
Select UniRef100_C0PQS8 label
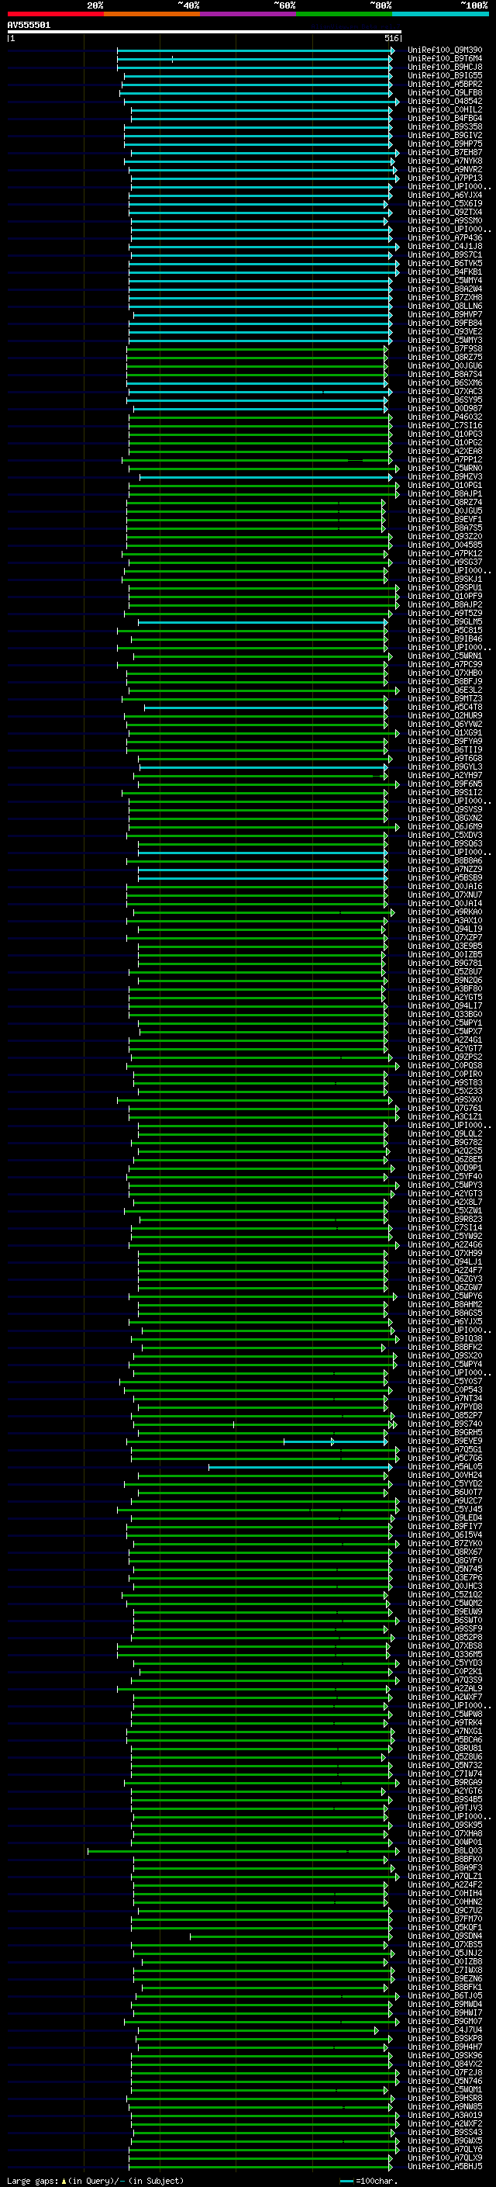point(445,1065)
